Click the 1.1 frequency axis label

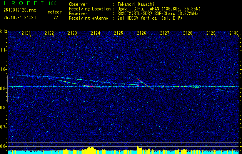pos(3,50)
